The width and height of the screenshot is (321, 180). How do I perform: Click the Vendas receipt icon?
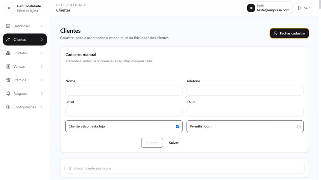(x=8, y=67)
